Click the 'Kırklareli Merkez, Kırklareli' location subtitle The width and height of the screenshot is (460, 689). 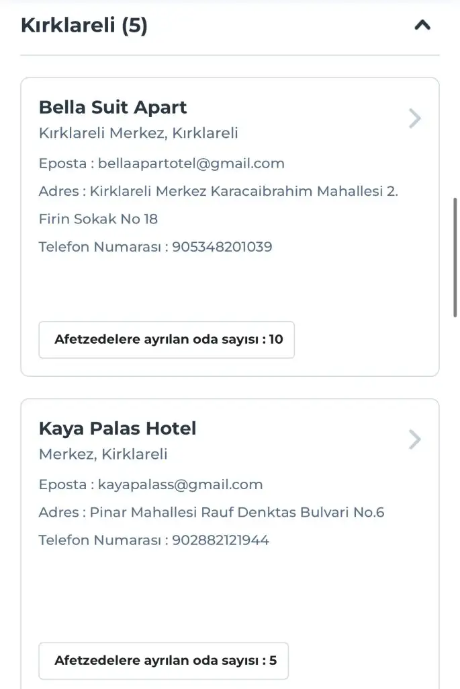tap(138, 133)
